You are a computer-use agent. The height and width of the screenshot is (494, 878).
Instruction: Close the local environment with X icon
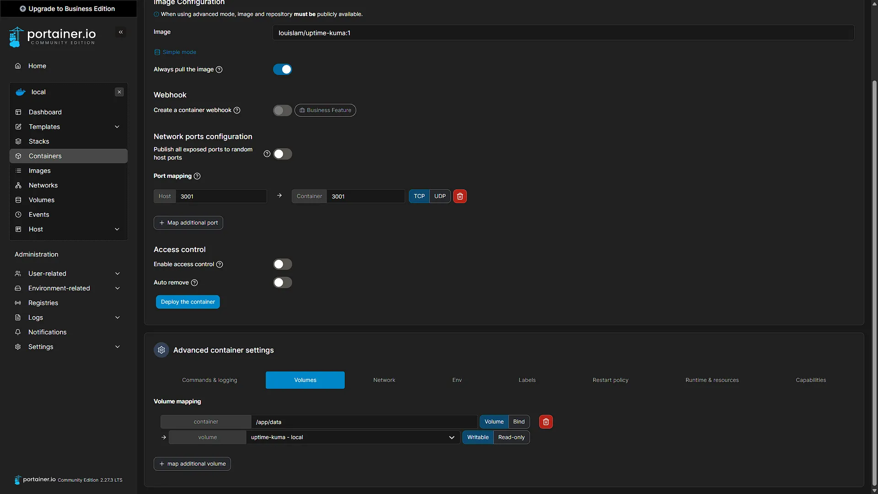119,92
